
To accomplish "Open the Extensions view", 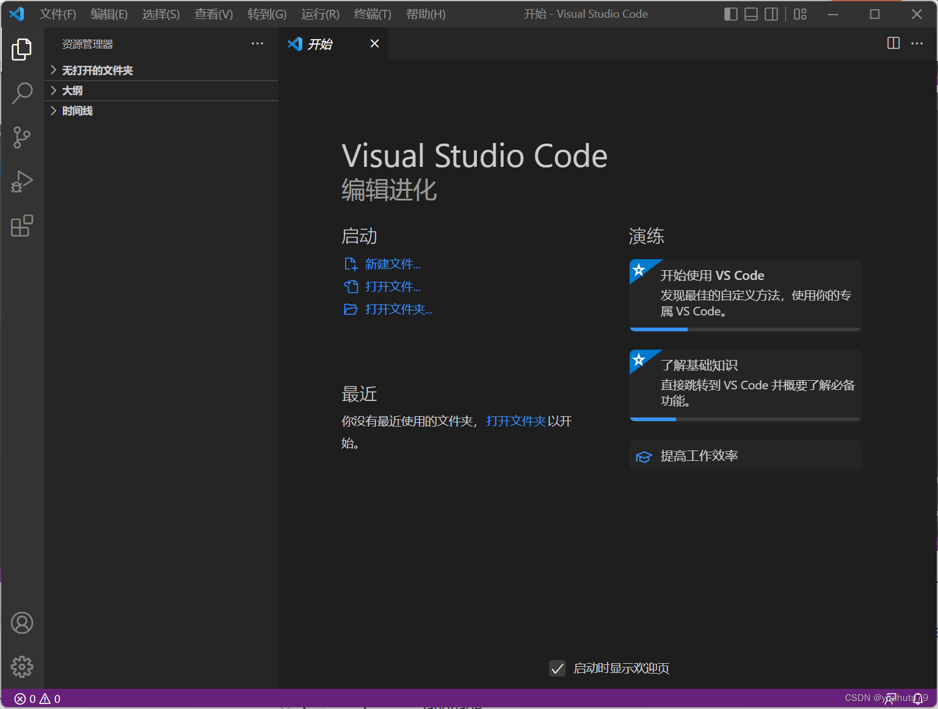I will 22,226.
